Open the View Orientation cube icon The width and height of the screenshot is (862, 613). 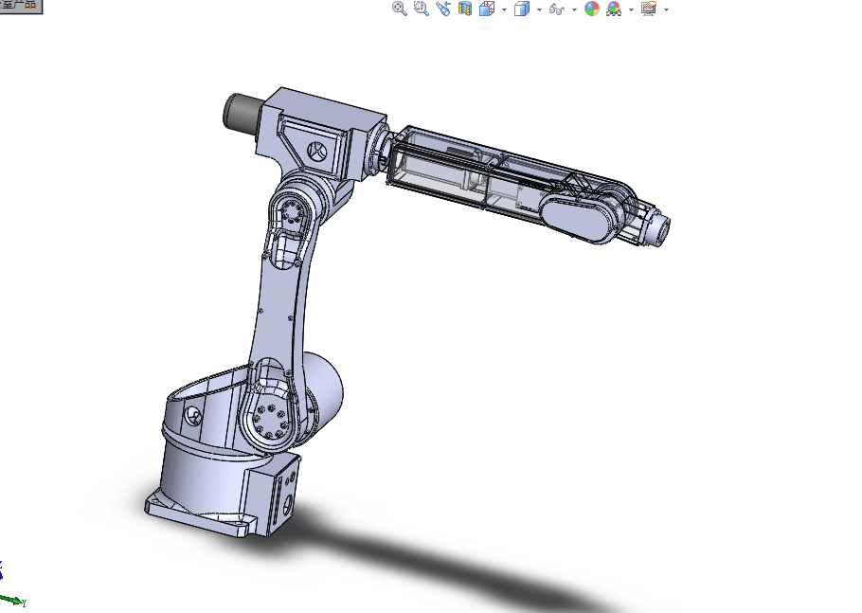pyautogui.click(x=487, y=9)
